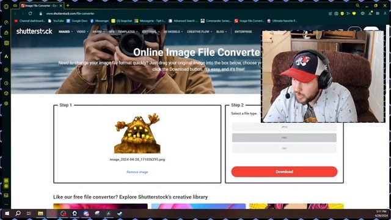Viewport: 391px width, 220px height.
Task: Open the ENTERPRISE navigation link
Action: (243, 32)
